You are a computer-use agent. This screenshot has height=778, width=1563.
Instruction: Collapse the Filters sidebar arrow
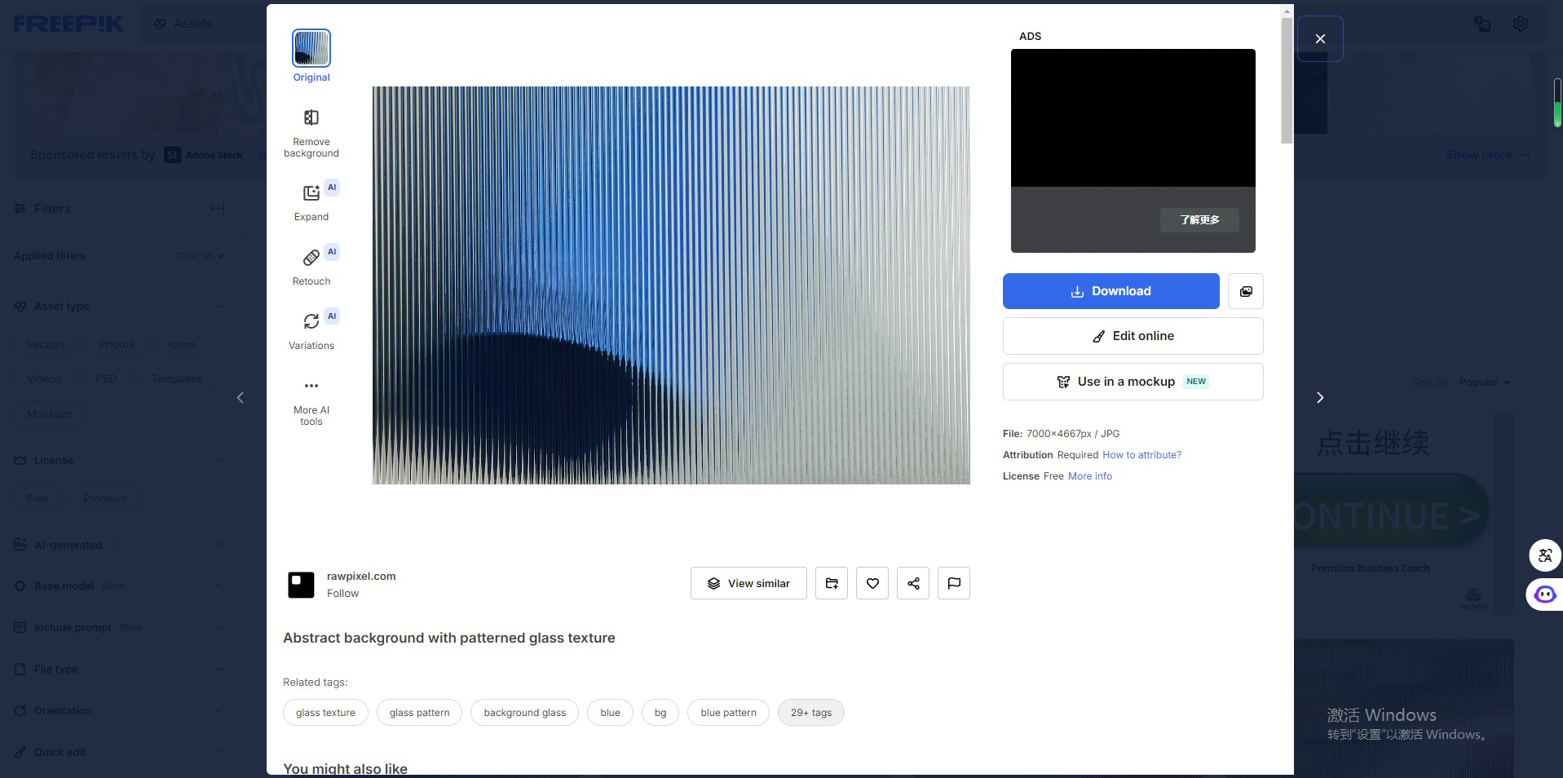(217, 209)
